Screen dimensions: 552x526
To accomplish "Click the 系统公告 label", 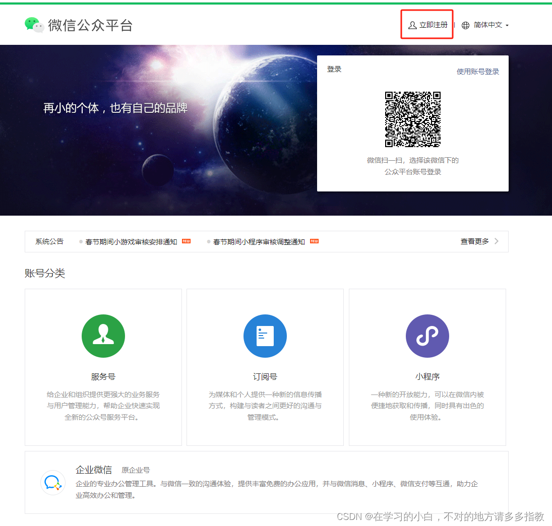I will pyautogui.click(x=49, y=241).
